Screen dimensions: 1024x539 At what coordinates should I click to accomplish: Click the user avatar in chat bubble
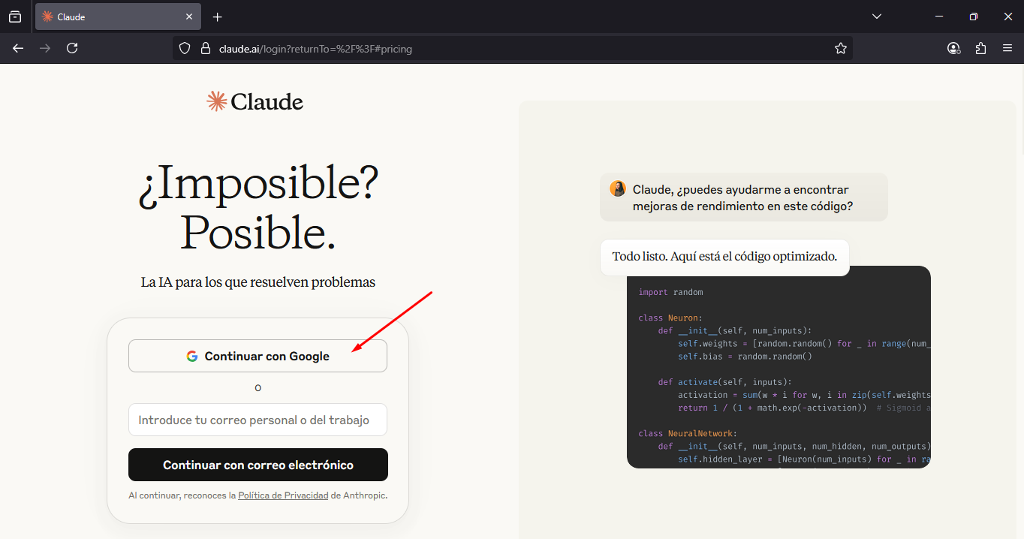(618, 188)
